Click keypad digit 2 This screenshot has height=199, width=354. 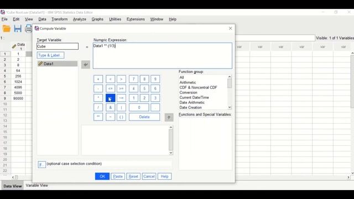coord(144,98)
